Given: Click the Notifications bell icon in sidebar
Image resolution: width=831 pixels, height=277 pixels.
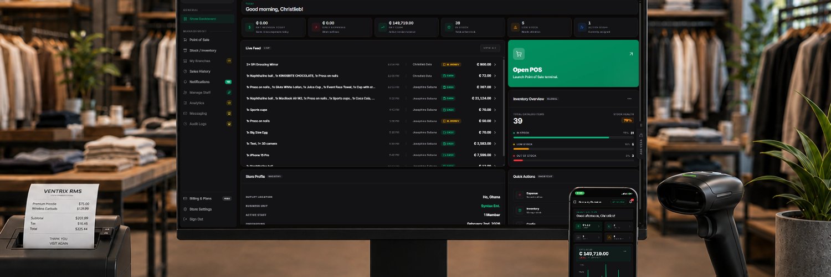Looking at the screenshot, I should point(185,82).
